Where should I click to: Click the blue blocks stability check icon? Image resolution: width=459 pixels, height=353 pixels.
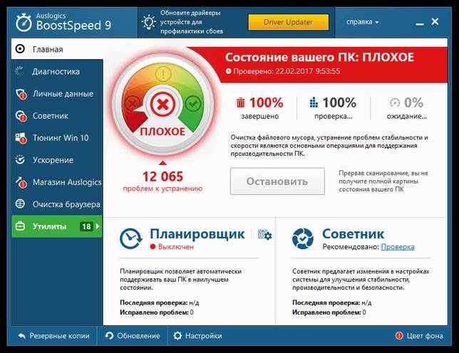tap(314, 102)
